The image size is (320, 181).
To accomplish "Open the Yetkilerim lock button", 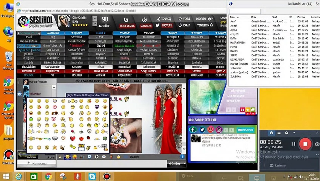I will coord(205,25).
